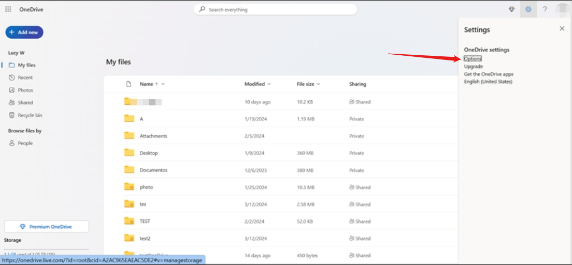Click the Upgrade link in Settings
572x265 pixels.
(x=474, y=67)
